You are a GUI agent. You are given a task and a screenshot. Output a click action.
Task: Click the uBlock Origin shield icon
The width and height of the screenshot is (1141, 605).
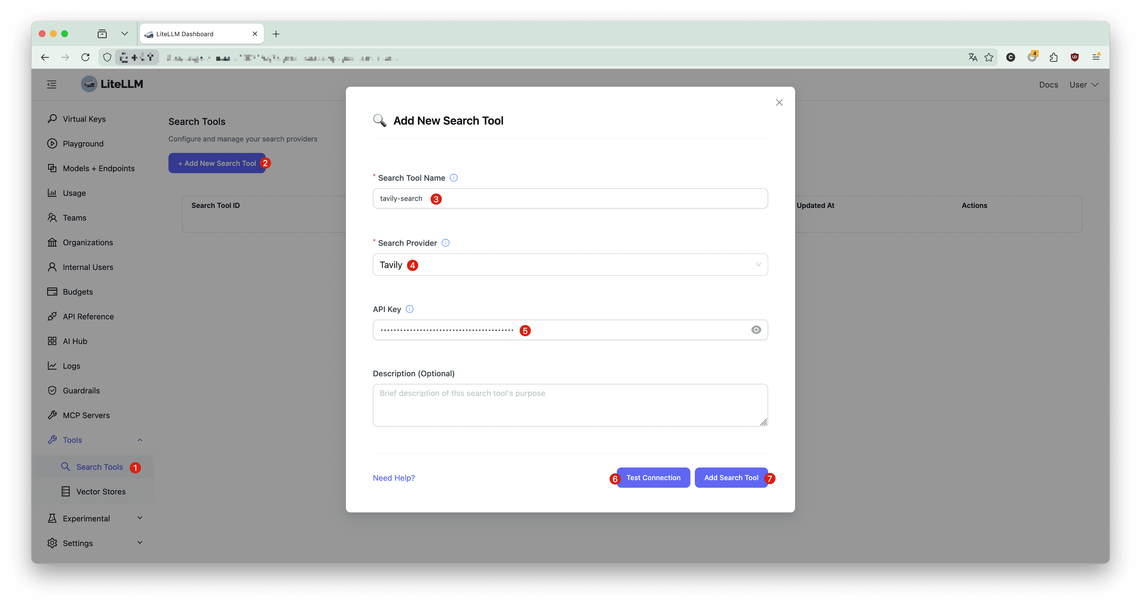tap(1074, 57)
